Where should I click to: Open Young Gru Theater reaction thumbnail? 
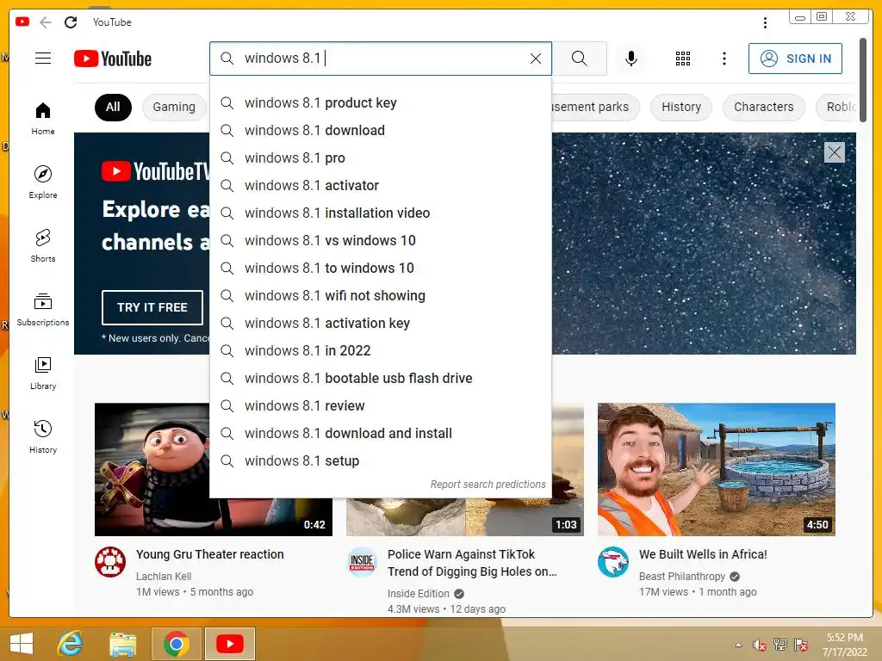152,469
